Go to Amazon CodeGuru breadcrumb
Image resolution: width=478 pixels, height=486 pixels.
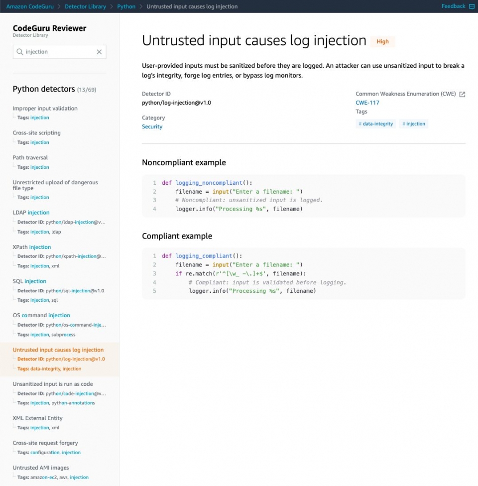point(30,6)
